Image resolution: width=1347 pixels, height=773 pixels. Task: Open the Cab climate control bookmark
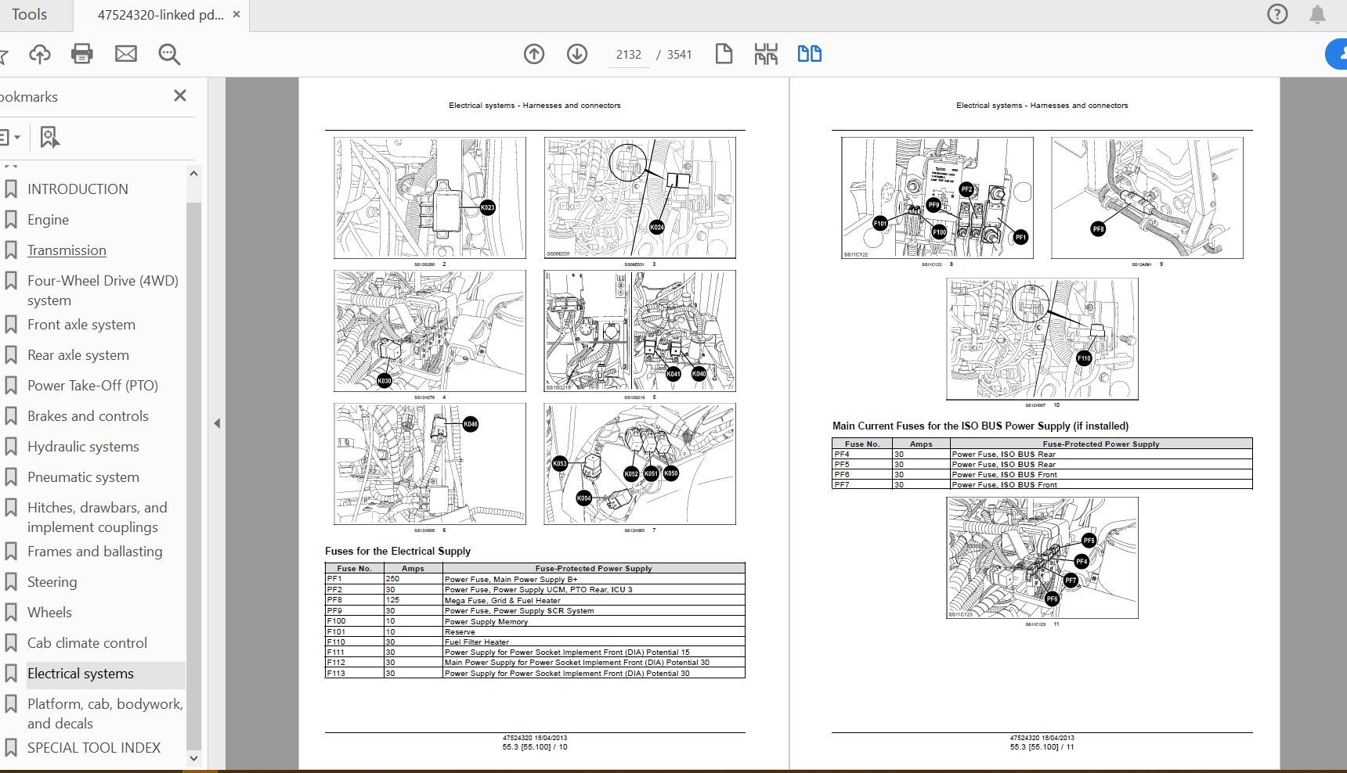tap(87, 643)
